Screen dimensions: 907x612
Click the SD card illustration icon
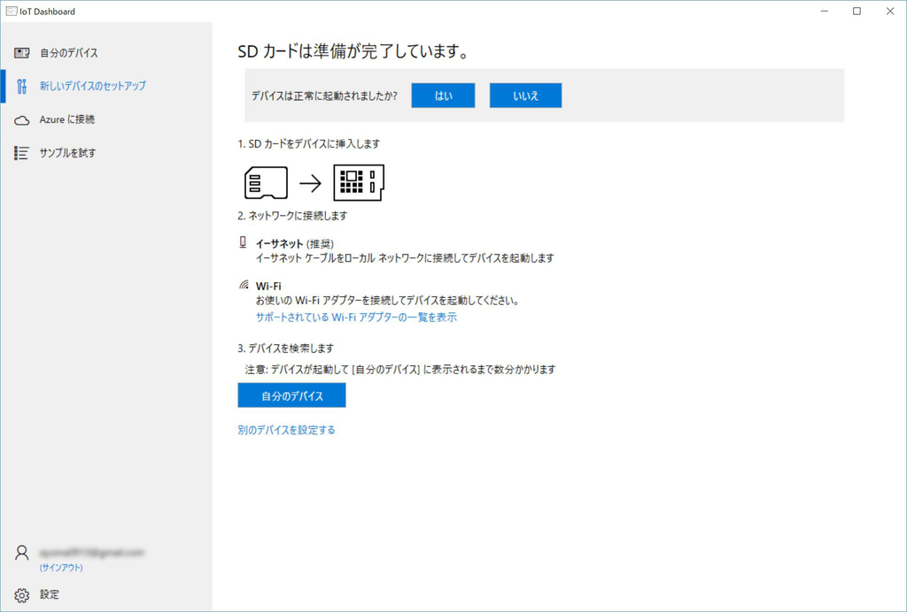pos(266,183)
